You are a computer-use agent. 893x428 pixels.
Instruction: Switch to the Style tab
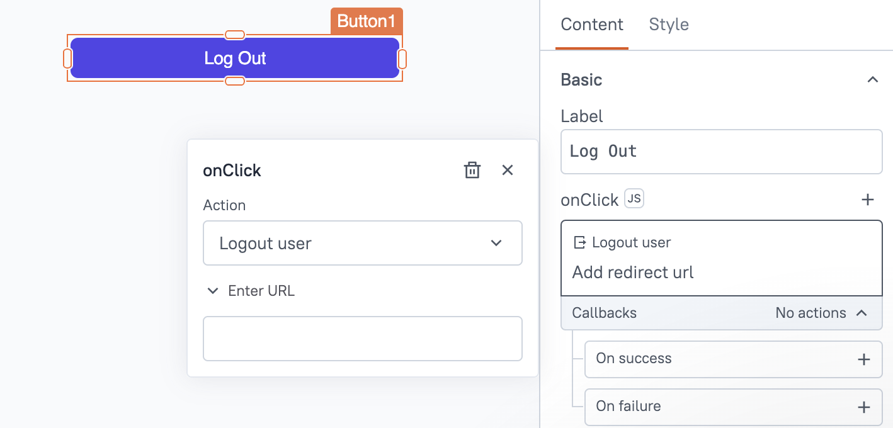point(669,25)
